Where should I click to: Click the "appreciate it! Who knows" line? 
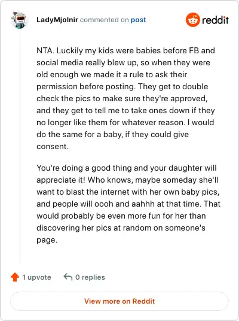click(x=127, y=180)
